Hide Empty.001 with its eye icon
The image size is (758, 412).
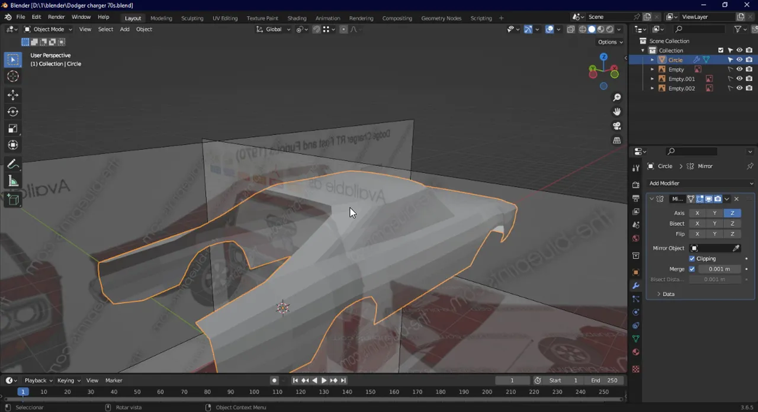[x=739, y=79]
